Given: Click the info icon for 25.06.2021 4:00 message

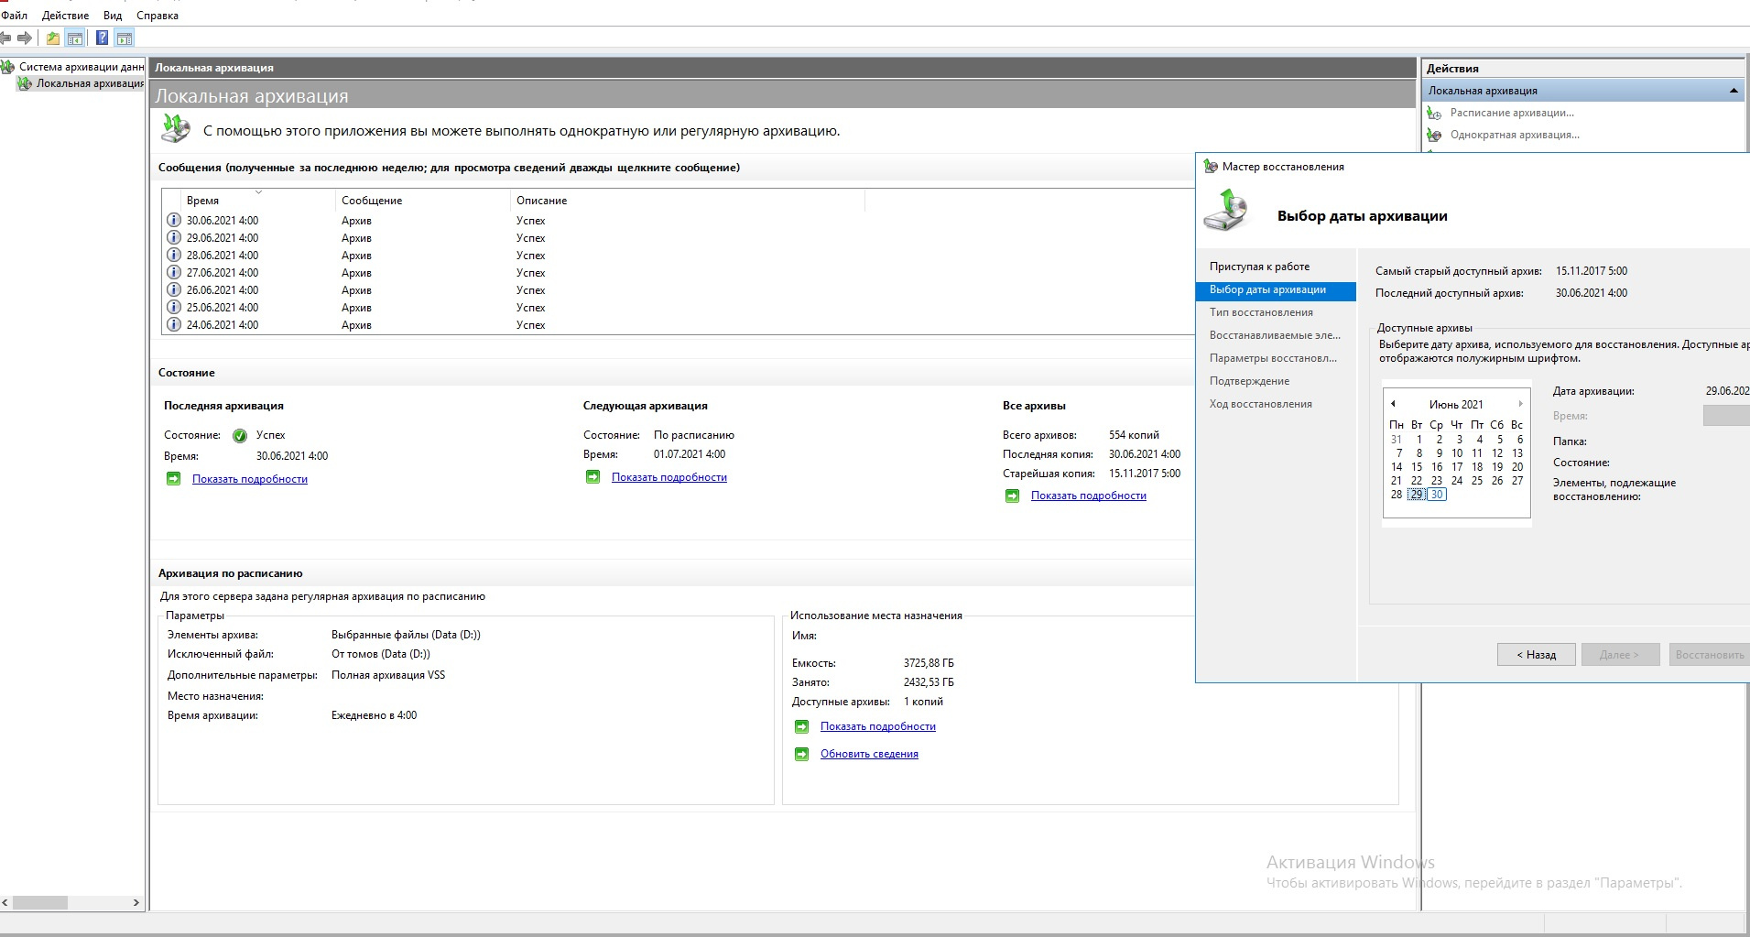Looking at the screenshot, I should point(174,307).
